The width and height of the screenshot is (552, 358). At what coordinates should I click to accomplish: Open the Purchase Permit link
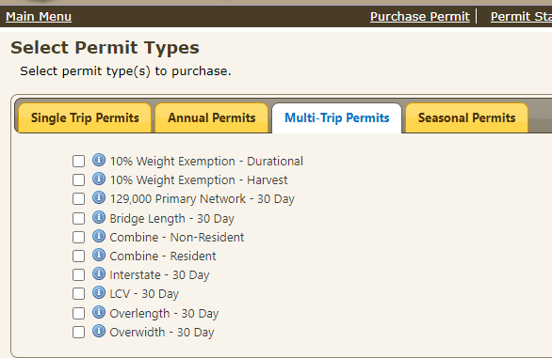[419, 17]
